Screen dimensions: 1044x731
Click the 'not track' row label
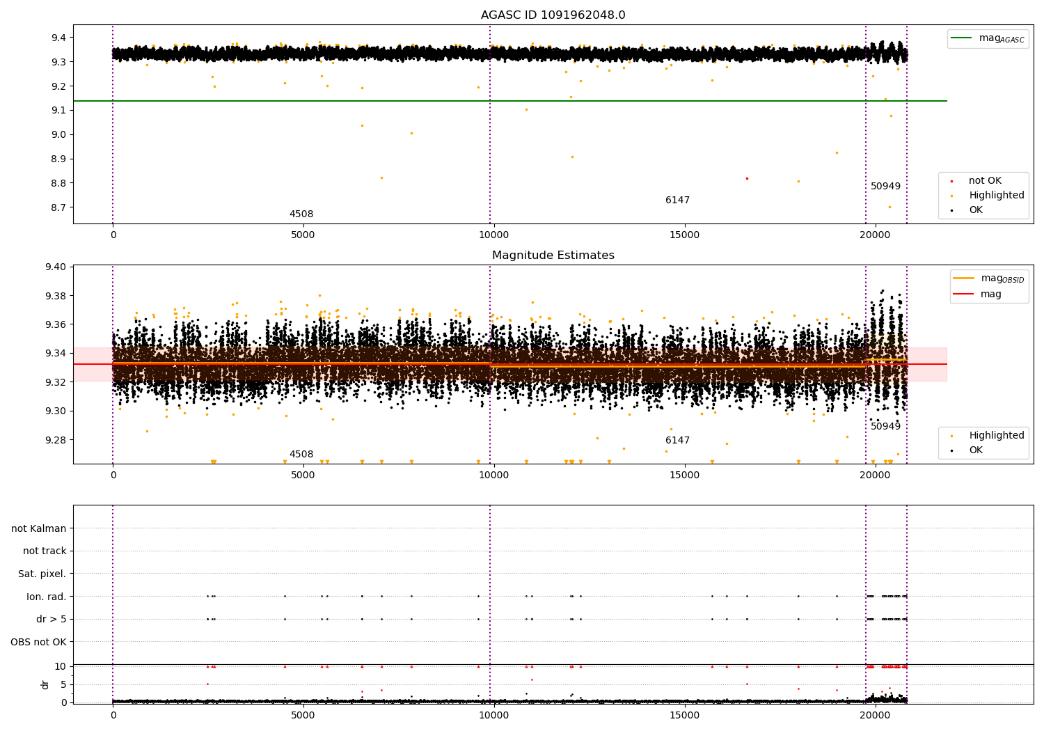point(45,551)
